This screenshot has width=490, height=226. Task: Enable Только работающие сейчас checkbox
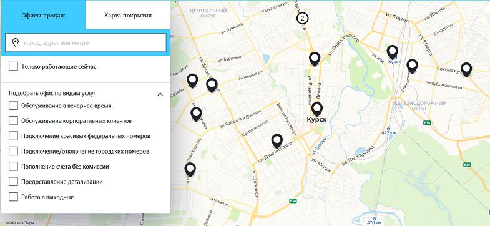click(x=13, y=66)
